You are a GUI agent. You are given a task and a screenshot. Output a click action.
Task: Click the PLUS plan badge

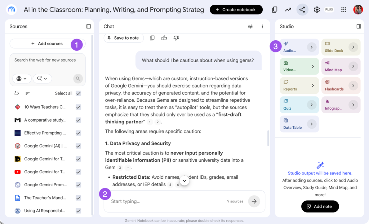coord(329,10)
